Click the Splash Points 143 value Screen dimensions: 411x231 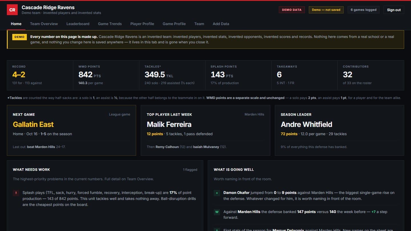(x=218, y=75)
